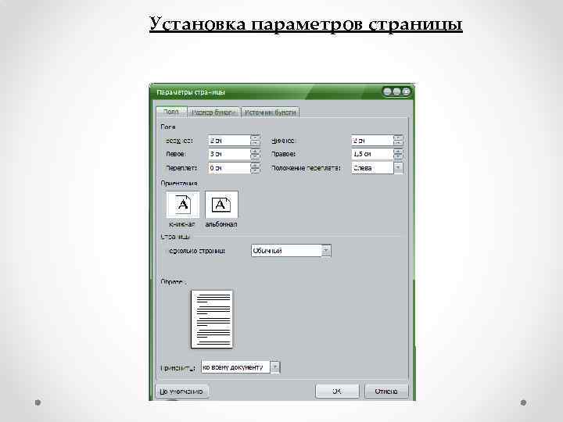Click the Положение переплета label
Screen dimensions: 563x422
[x=306, y=168]
